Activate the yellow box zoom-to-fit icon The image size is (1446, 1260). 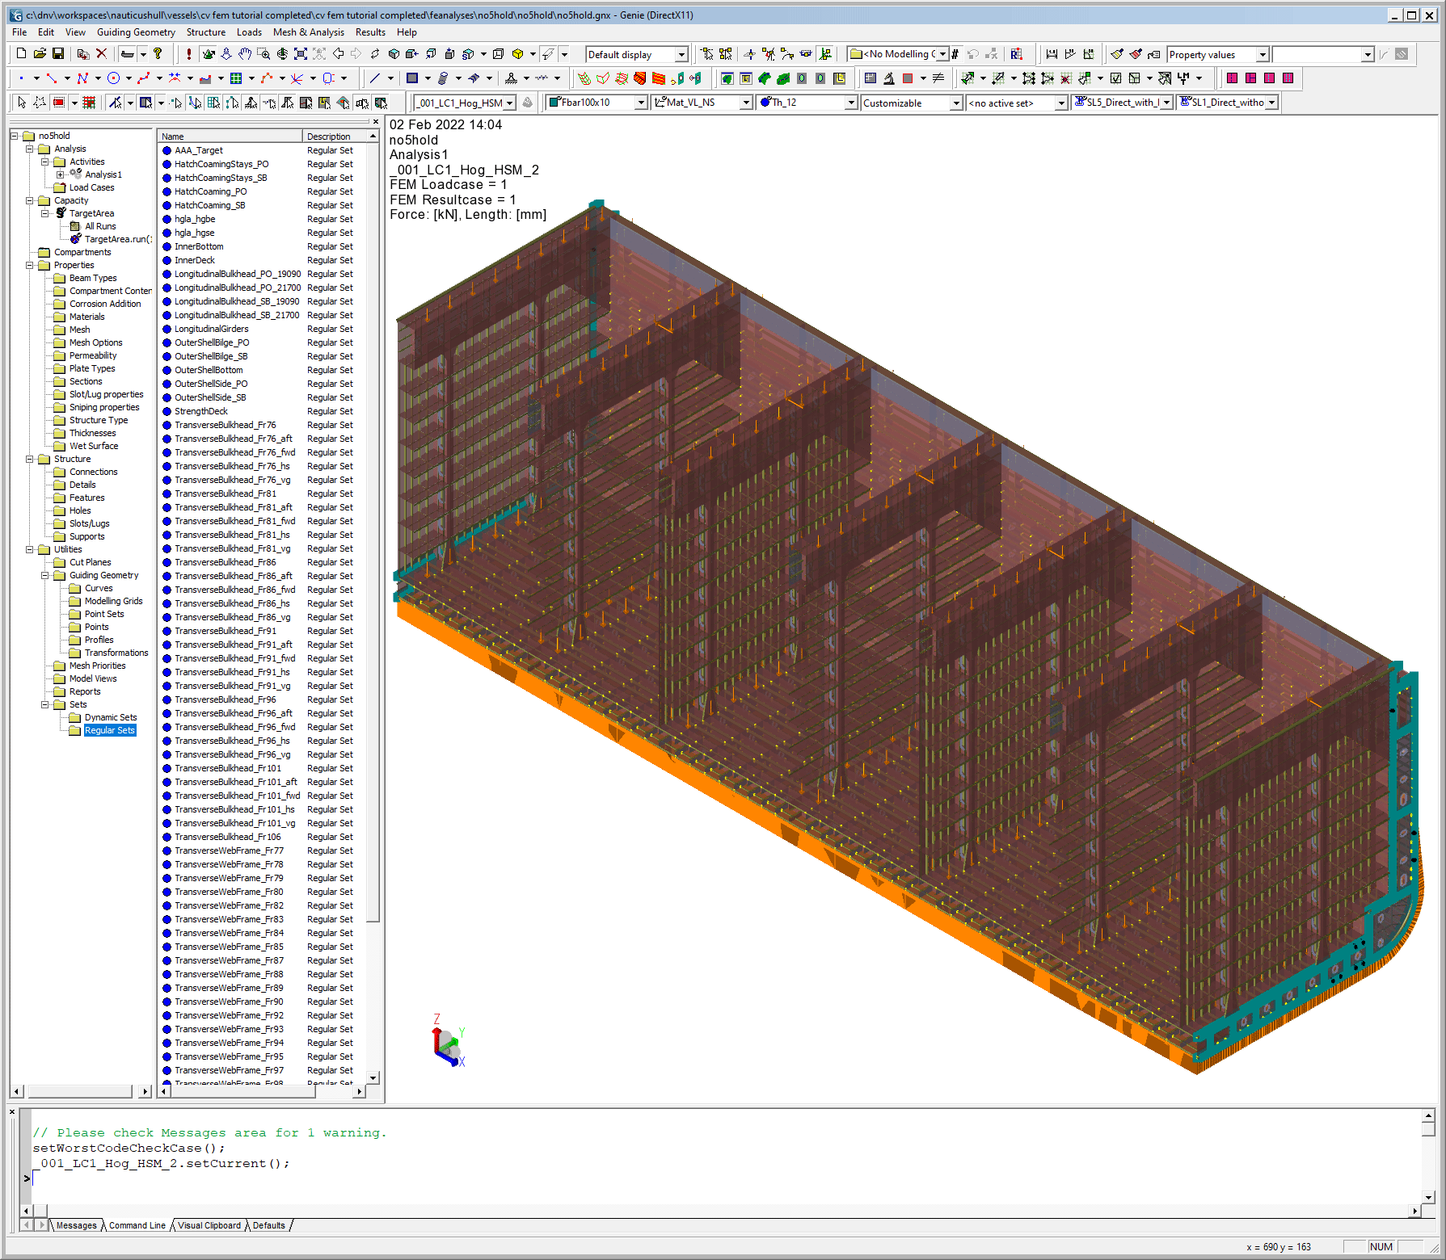coord(516,54)
